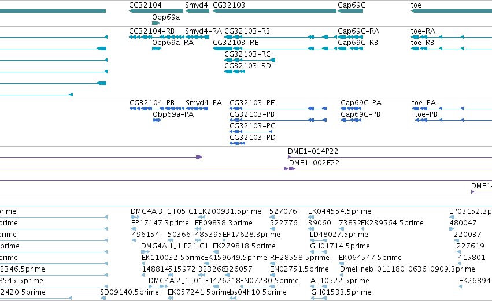Select EST DMG4A3_1.F05.C1
This screenshot has width=492, height=301.
(164, 211)
